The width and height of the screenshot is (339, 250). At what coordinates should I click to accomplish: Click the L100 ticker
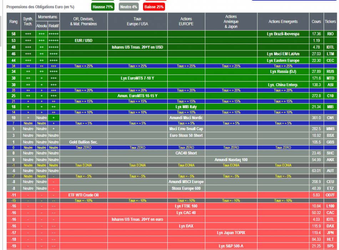click(330, 206)
